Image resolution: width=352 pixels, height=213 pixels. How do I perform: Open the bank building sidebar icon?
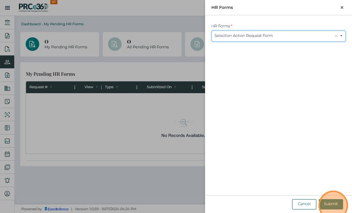7,22
